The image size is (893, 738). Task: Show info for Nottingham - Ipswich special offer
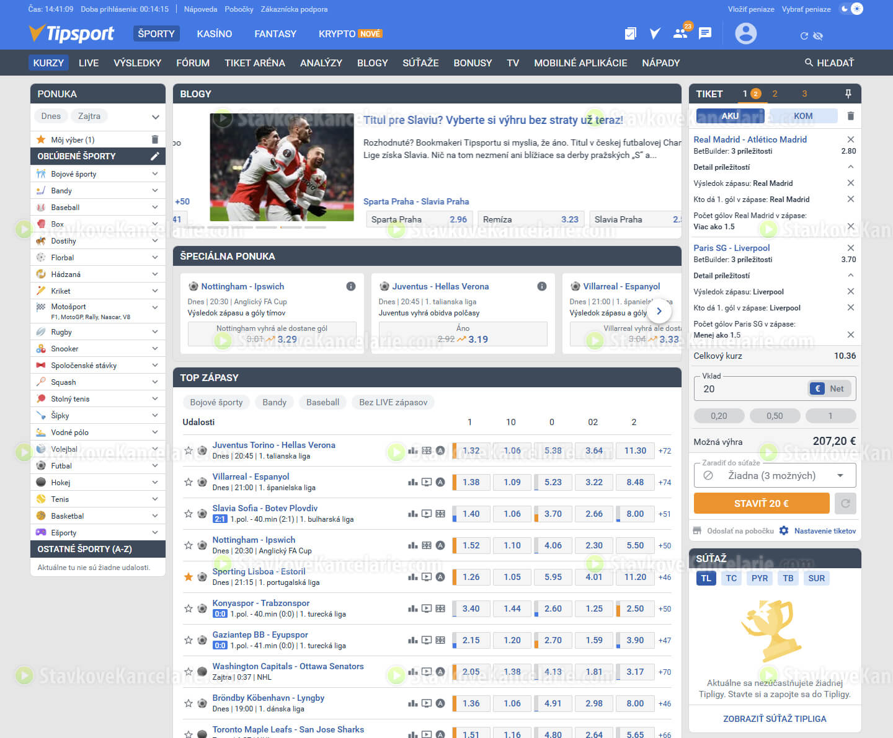pos(351,286)
